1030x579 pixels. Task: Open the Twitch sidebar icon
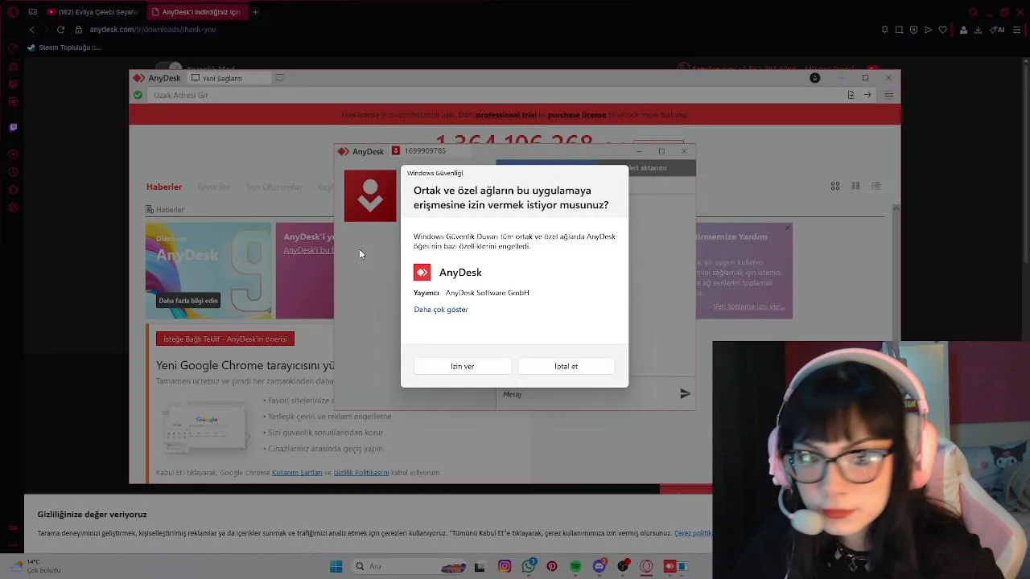click(13, 127)
